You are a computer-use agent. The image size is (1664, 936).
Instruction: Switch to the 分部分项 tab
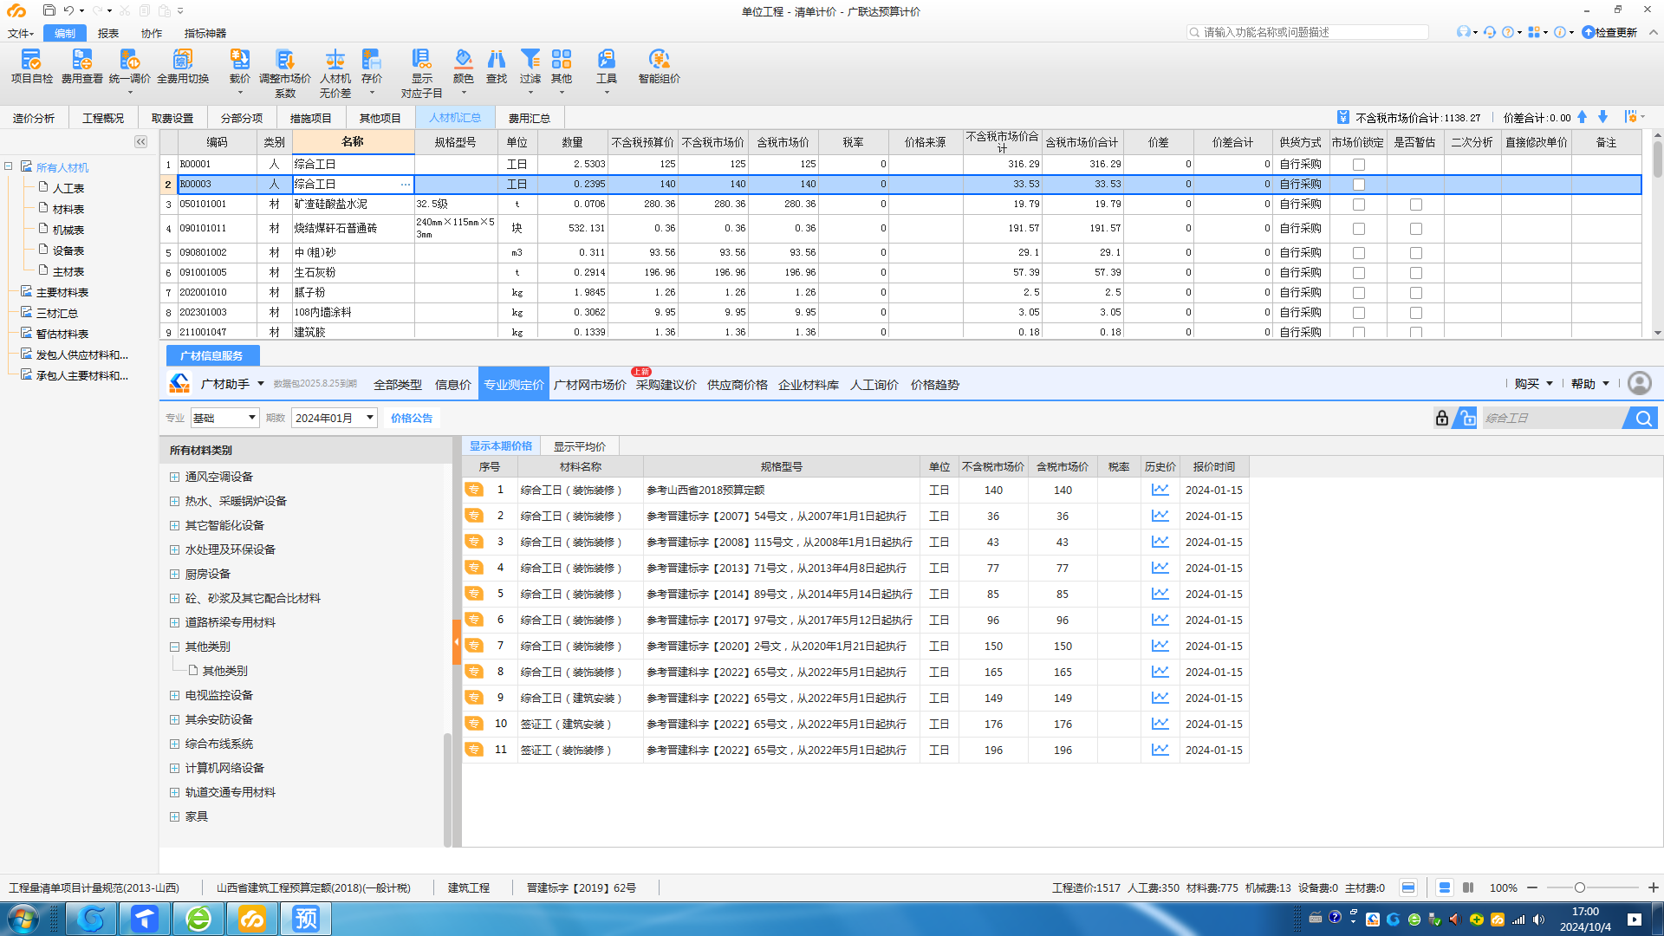coord(242,118)
